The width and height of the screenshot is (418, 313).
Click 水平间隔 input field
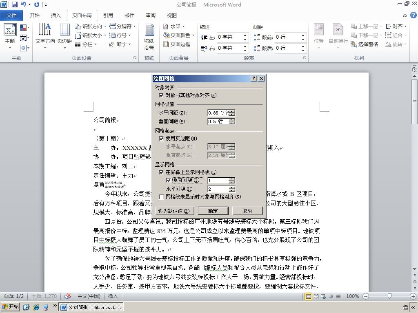tap(218, 189)
